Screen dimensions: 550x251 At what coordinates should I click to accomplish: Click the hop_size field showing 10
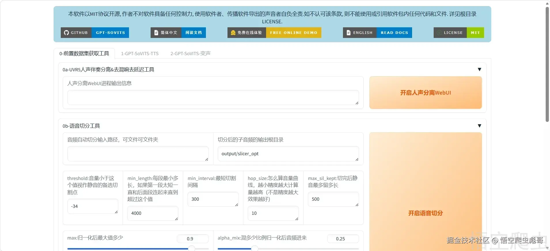pos(273,213)
